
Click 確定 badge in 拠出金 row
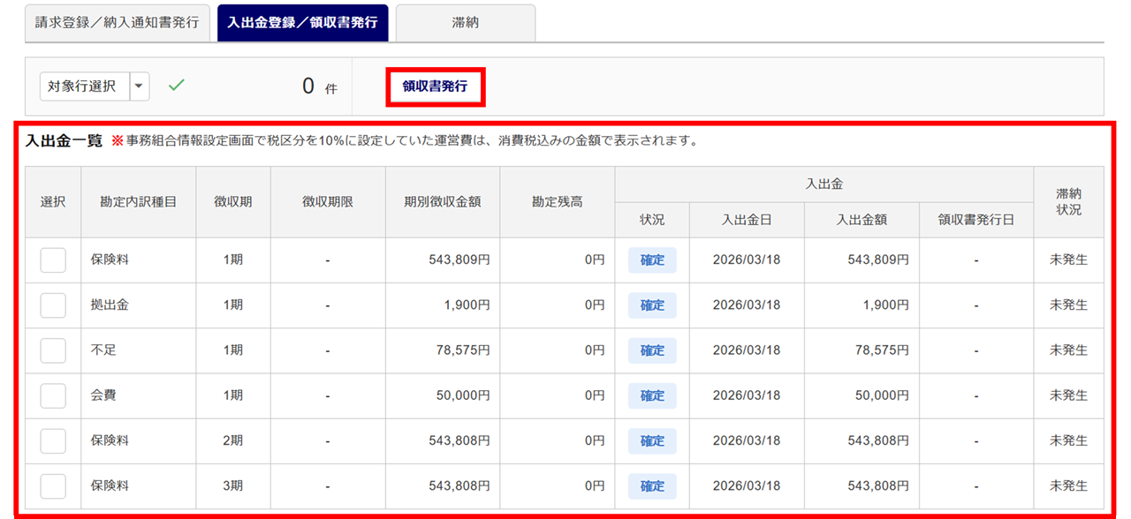coord(652,305)
